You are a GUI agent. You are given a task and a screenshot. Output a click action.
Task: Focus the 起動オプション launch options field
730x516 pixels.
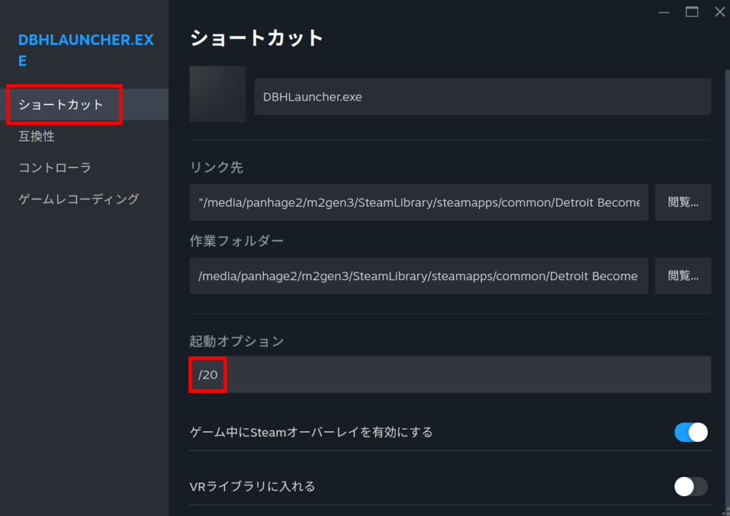coord(451,375)
